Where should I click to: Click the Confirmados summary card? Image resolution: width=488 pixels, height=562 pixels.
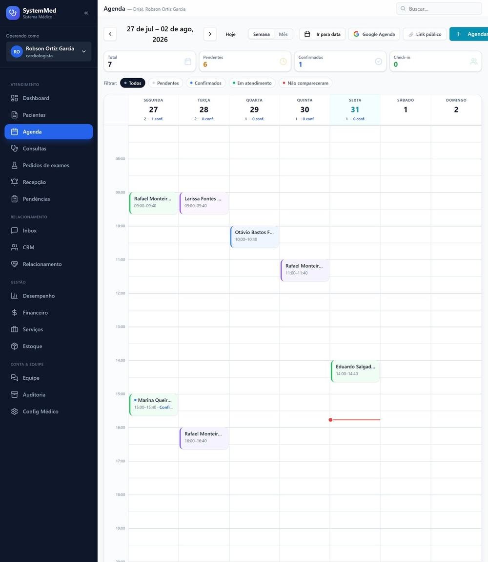coord(340,61)
